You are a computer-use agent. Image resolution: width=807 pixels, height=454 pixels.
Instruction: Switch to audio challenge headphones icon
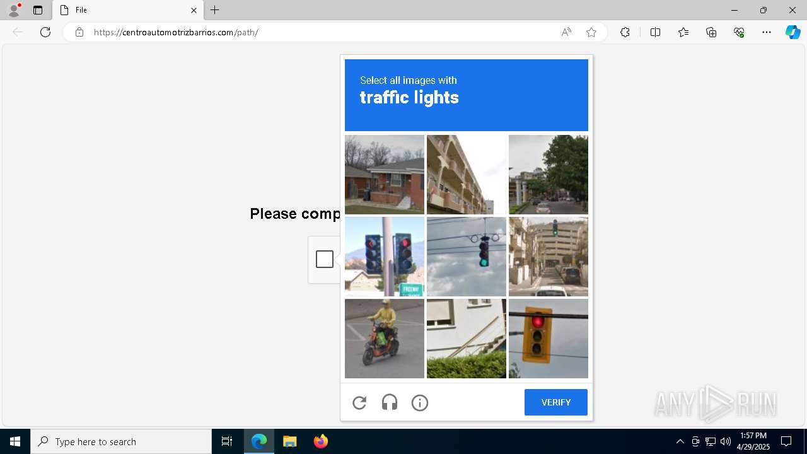(390, 403)
